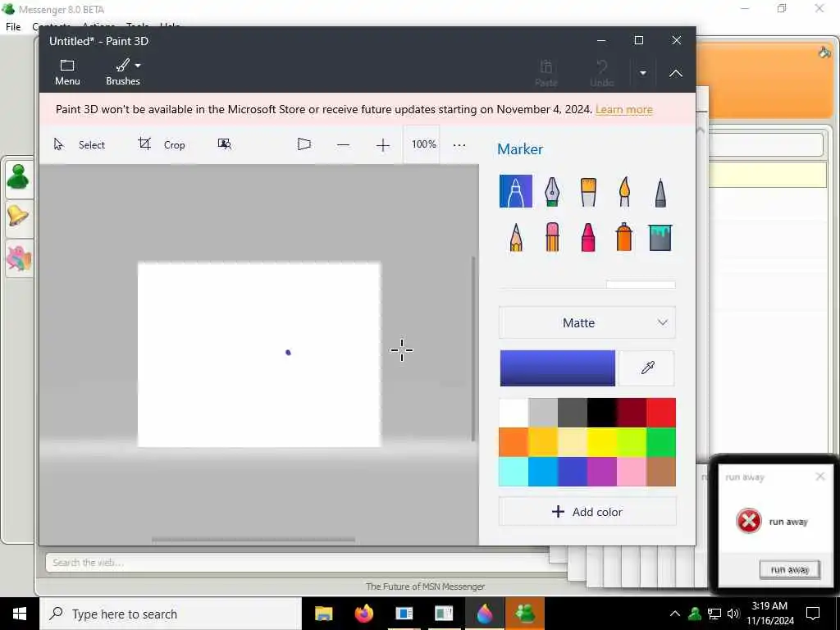
Task: Switch to Paint 3D taskbar icon
Action: [x=484, y=614]
